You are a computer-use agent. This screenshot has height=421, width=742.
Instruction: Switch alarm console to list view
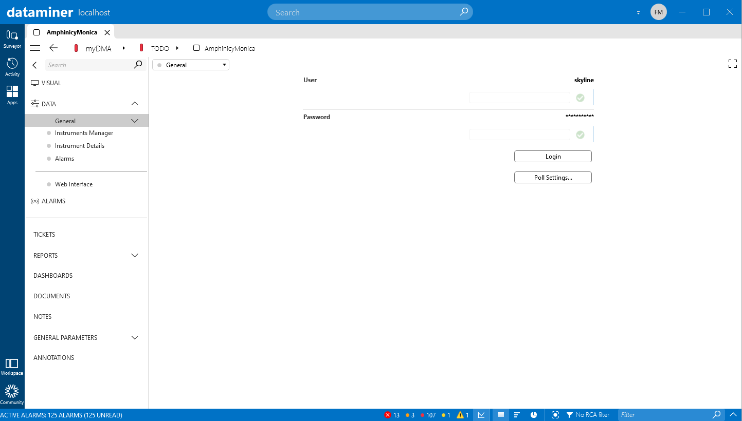coord(501,415)
